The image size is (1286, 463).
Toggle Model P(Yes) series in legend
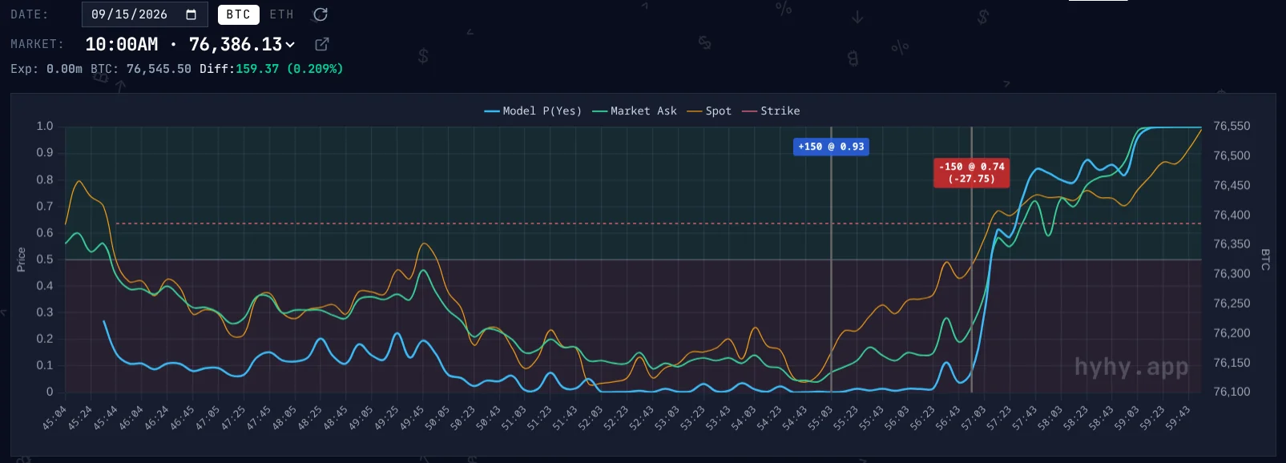pyautogui.click(x=533, y=111)
